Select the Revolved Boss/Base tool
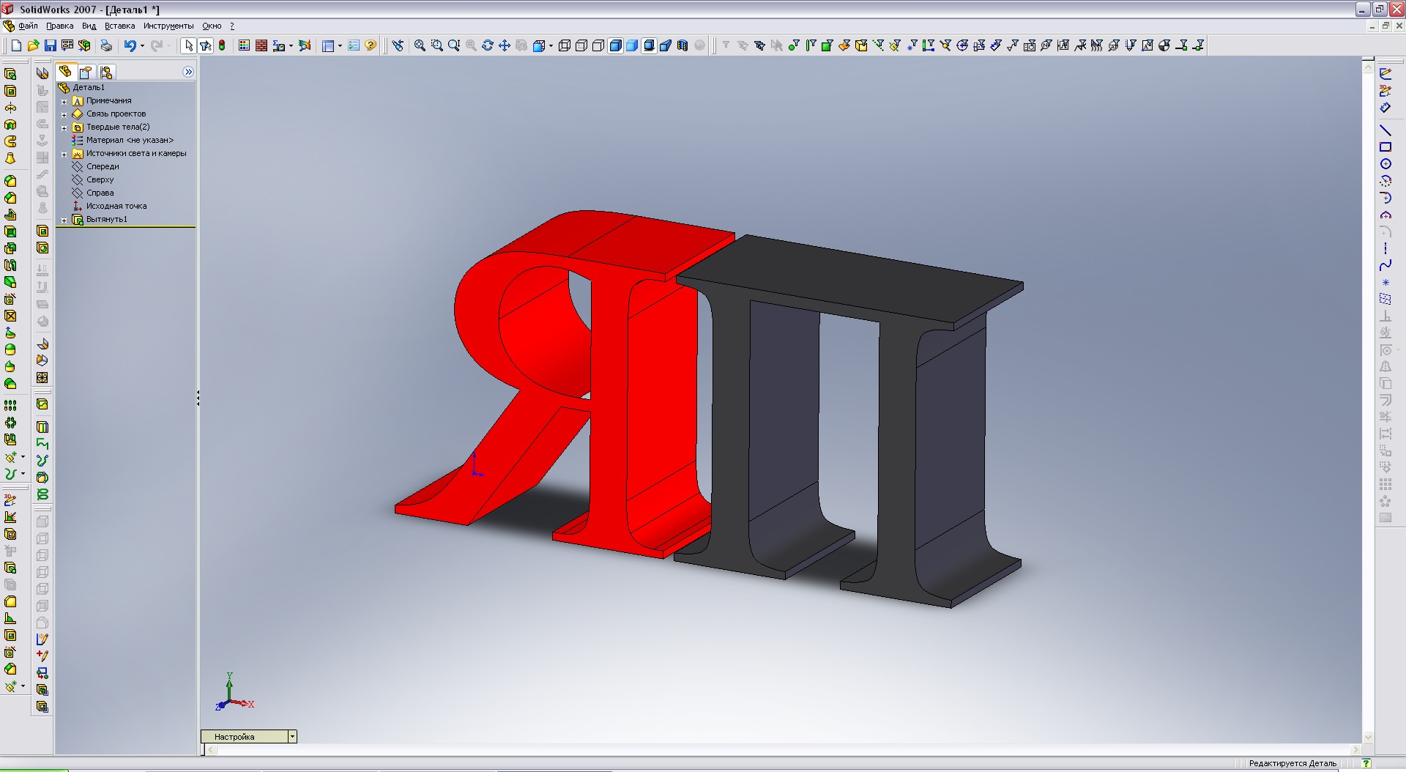The image size is (1406, 772). click(10, 108)
